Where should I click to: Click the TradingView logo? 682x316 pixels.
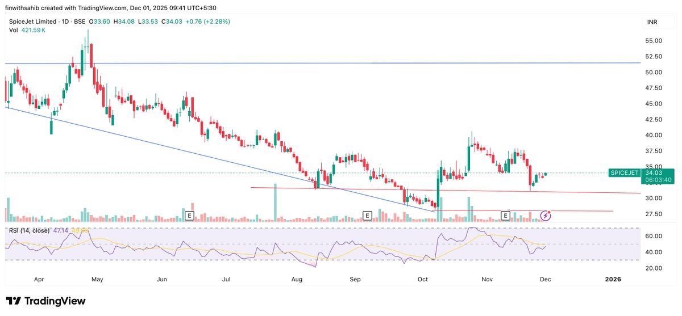[45, 301]
